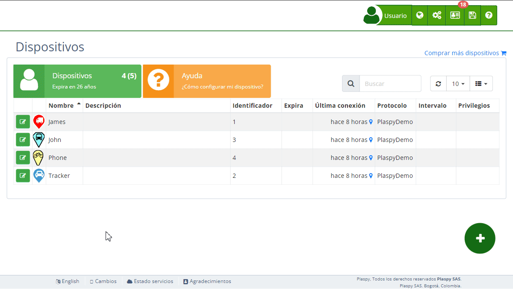Open settings gears icon in header
This screenshot has height=289, width=513.
pos(436,15)
